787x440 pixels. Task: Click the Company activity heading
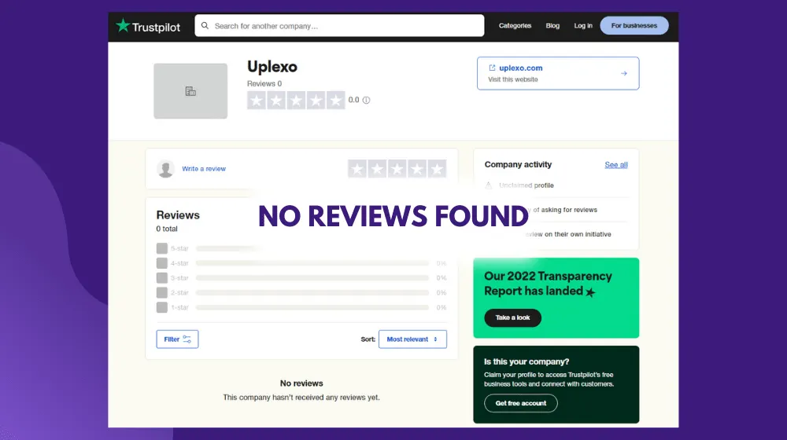point(518,165)
